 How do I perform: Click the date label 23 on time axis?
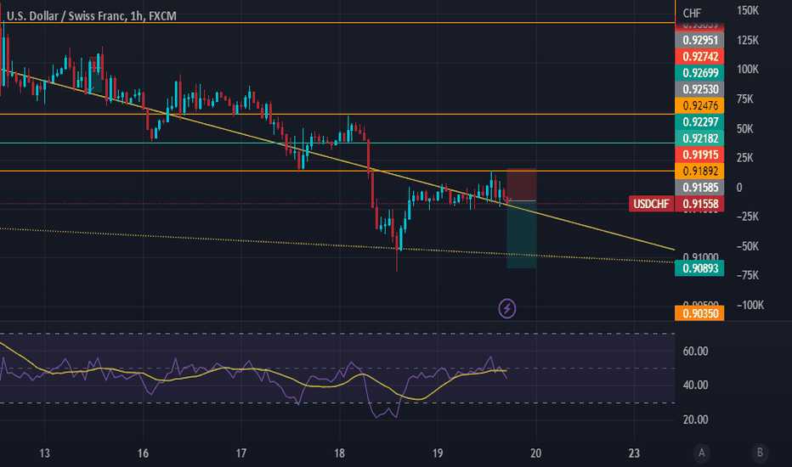click(634, 453)
